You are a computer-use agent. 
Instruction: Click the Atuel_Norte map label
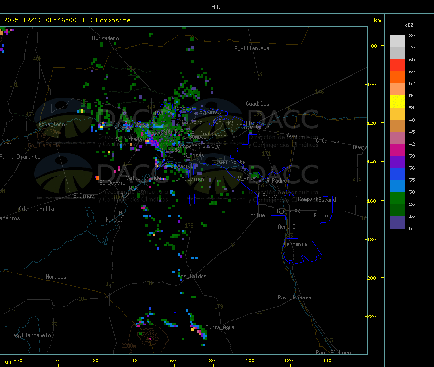229,162
